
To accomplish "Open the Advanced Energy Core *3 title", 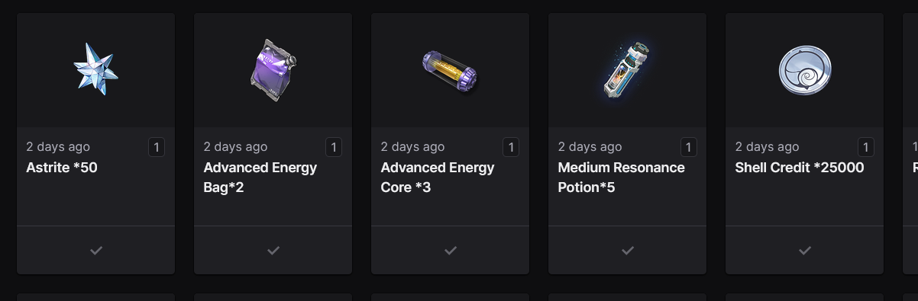I will point(438,177).
